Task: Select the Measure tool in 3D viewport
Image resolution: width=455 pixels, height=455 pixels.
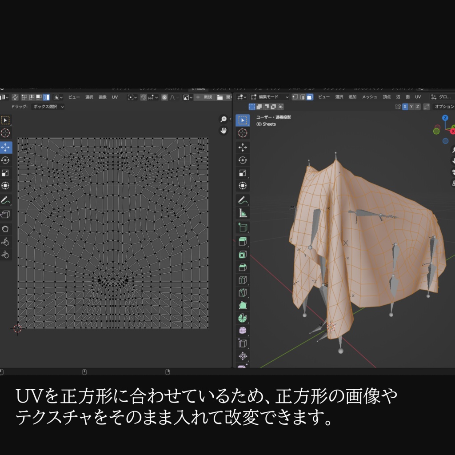Action: click(x=243, y=213)
